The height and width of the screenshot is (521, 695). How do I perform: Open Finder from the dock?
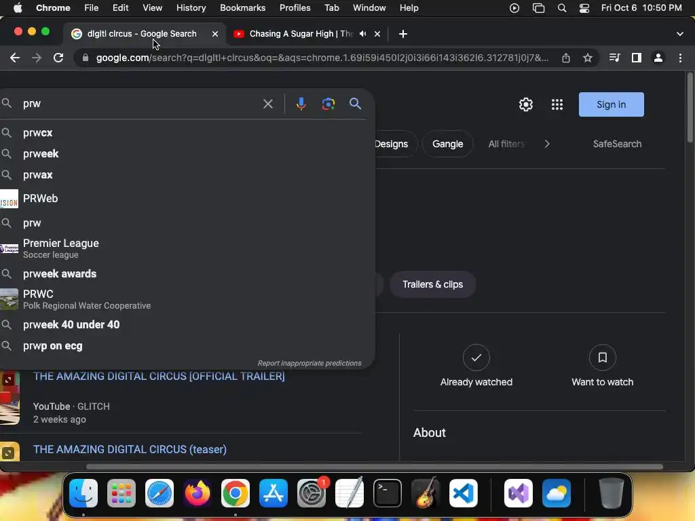click(x=83, y=493)
